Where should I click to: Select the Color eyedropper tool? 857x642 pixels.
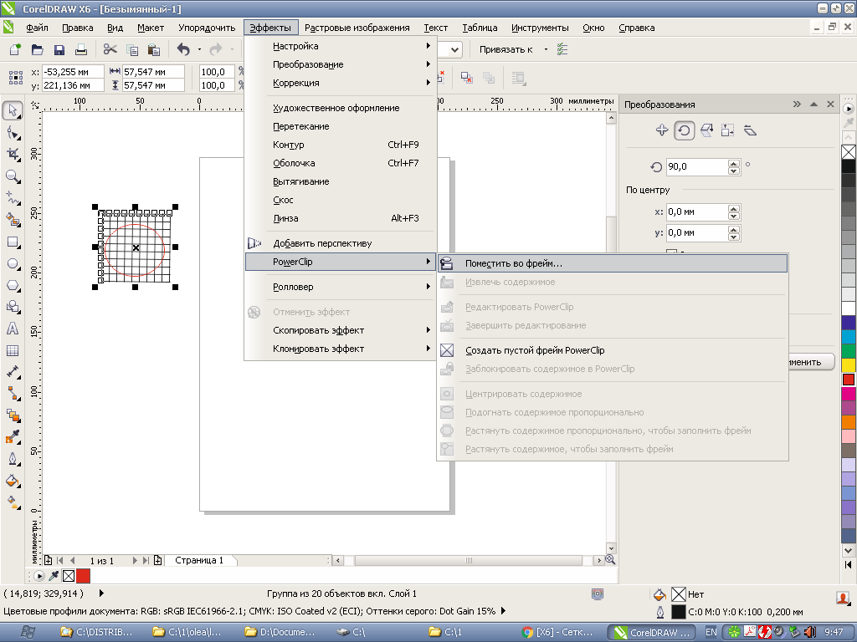pos(13,436)
